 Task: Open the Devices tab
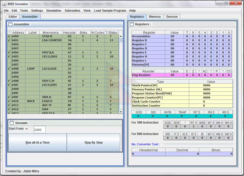pyautogui.click(x=172, y=17)
